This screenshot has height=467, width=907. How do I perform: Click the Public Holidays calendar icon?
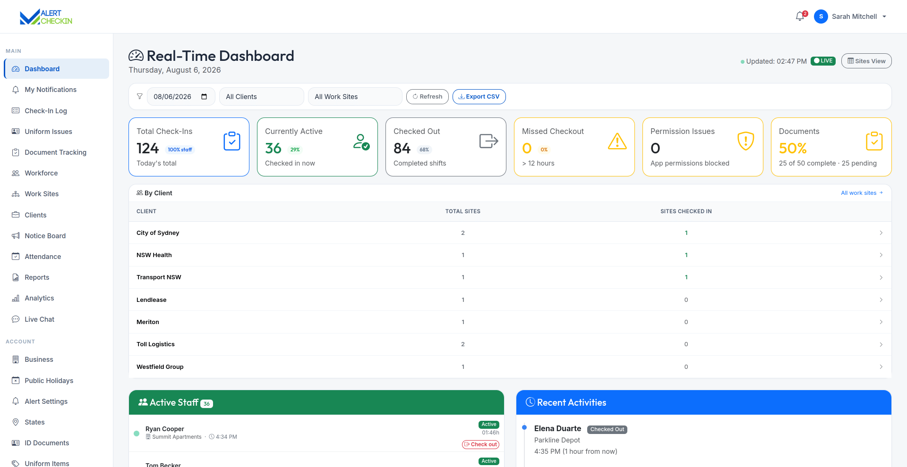(16, 381)
